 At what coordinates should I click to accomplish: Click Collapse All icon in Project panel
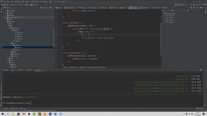pyautogui.click(x=47, y=8)
